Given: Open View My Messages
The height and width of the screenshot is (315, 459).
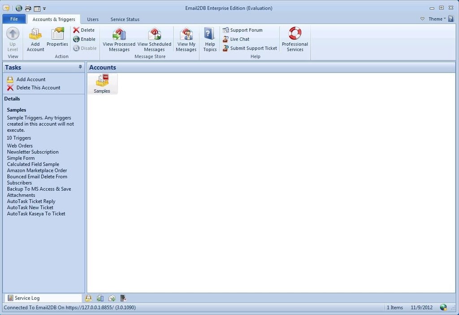Looking at the screenshot, I should [x=186, y=39].
